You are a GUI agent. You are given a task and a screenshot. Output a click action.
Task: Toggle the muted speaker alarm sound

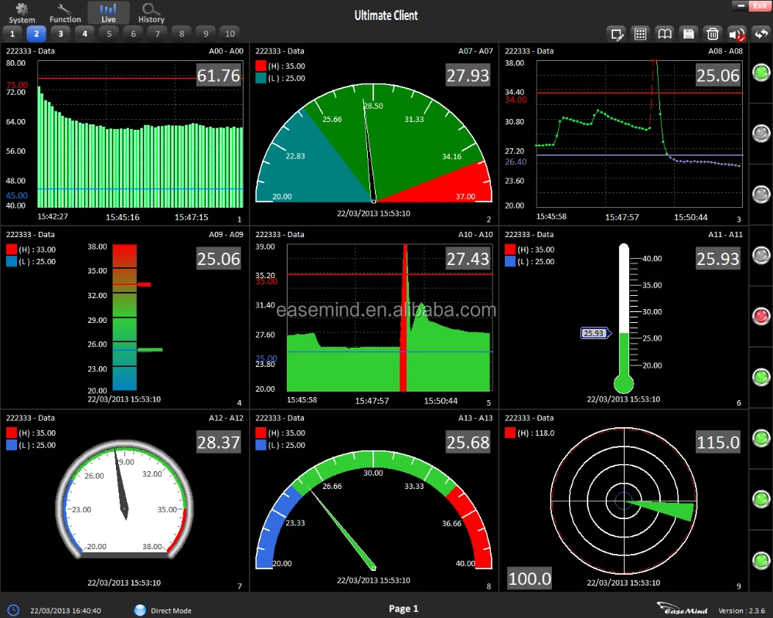pyautogui.click(x=736, y=33)
